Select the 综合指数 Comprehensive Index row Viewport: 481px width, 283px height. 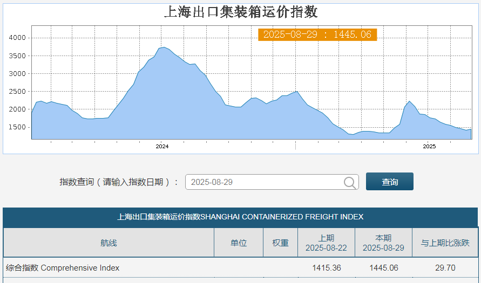pos(241,268)
